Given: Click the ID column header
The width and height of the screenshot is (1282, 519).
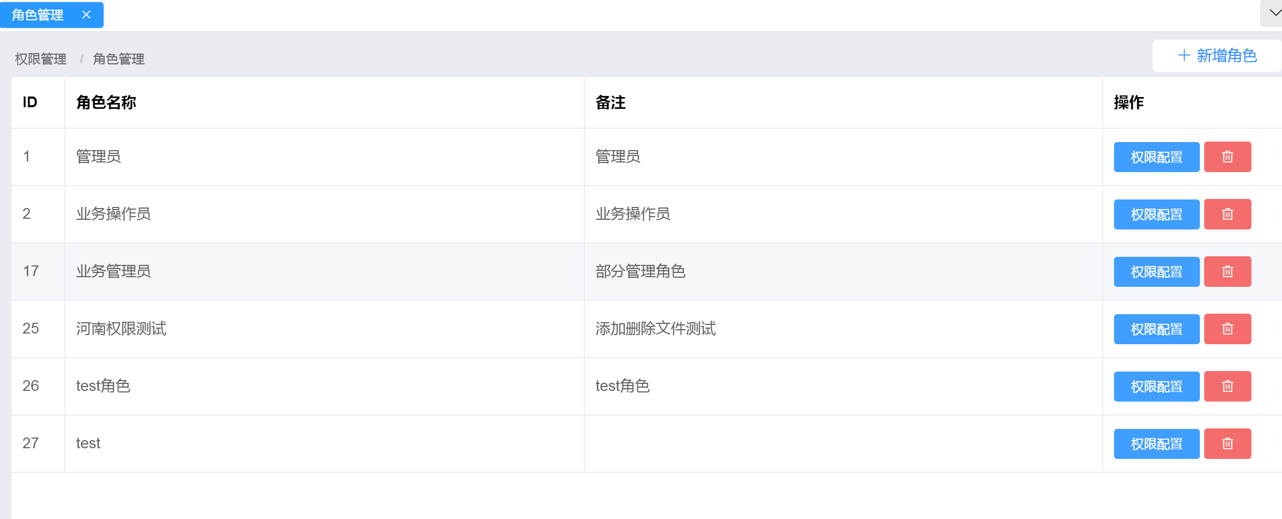Looking at the screenshot, I should 30,102.
